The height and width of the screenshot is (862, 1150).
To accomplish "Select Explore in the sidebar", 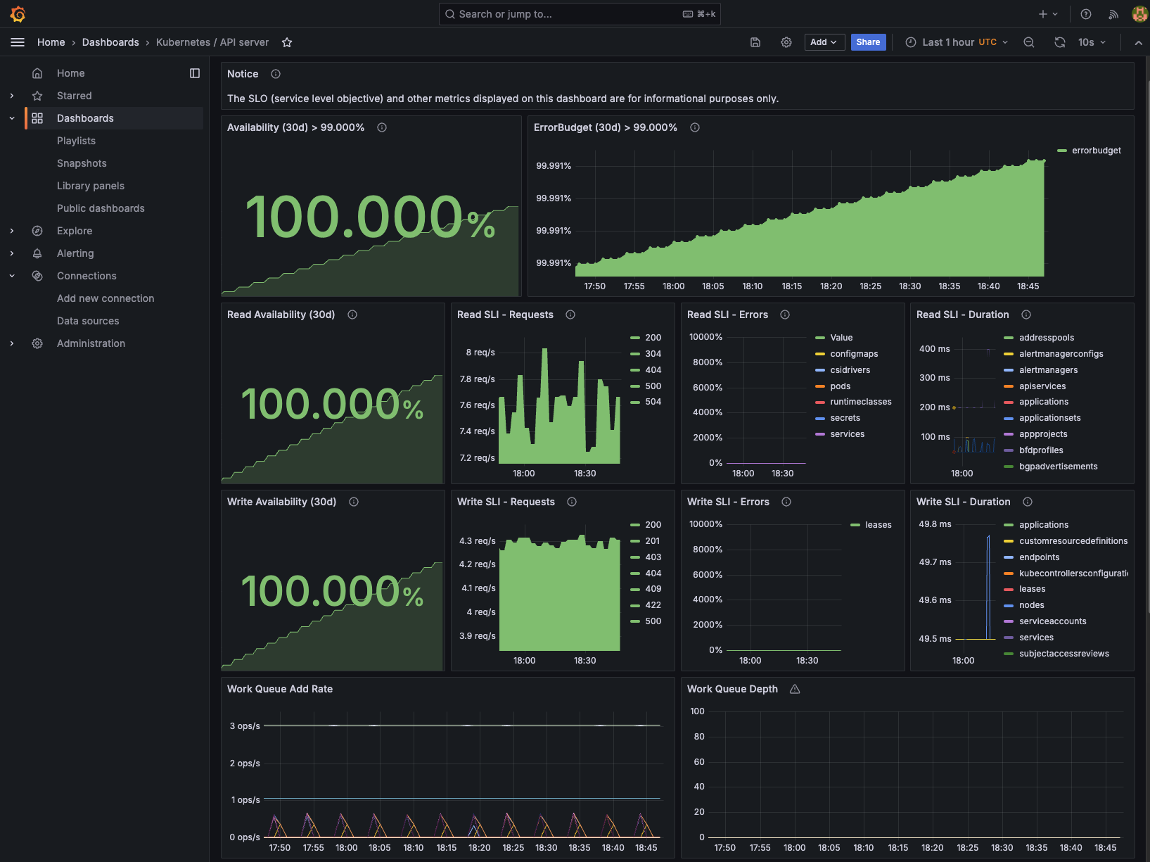I will 75,231.
